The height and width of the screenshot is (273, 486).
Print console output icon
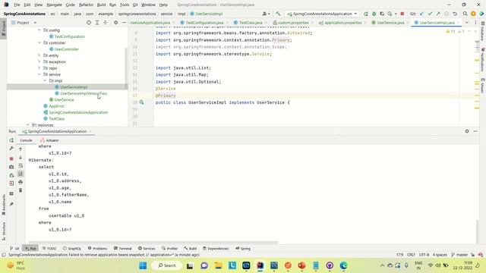[x=21, y=182]
